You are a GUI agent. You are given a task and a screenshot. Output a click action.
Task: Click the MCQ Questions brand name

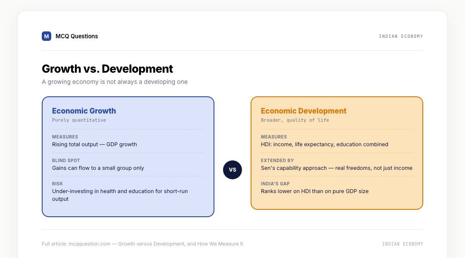tap(77, 36)
